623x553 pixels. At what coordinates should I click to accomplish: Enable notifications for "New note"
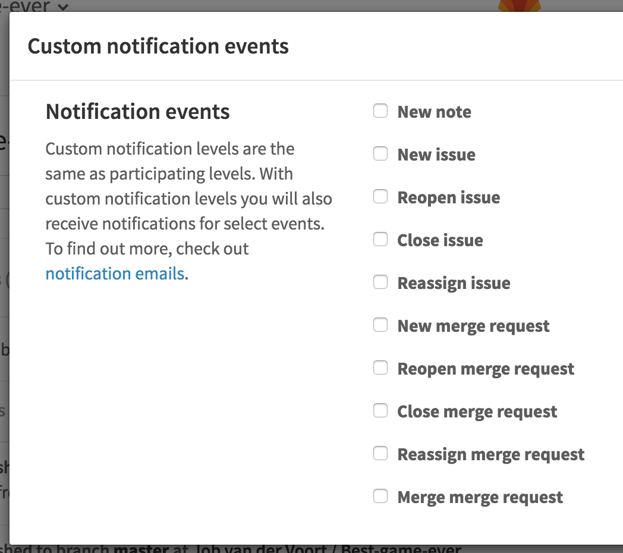380,111
